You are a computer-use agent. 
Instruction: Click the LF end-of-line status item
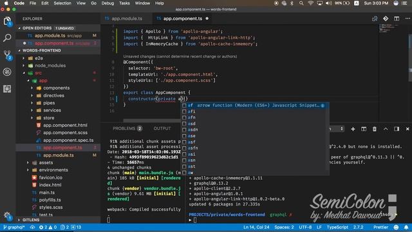pyautogui.click(x=319, y=227)
